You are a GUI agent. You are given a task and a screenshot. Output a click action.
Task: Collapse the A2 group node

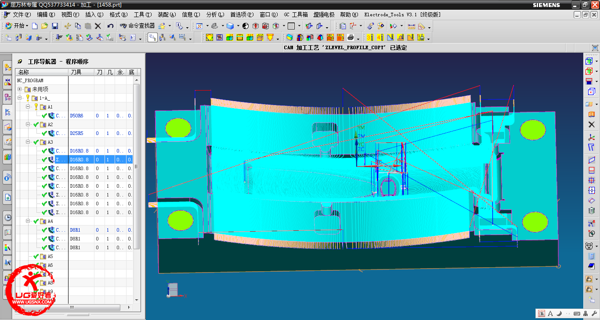(x=28, y=124)
